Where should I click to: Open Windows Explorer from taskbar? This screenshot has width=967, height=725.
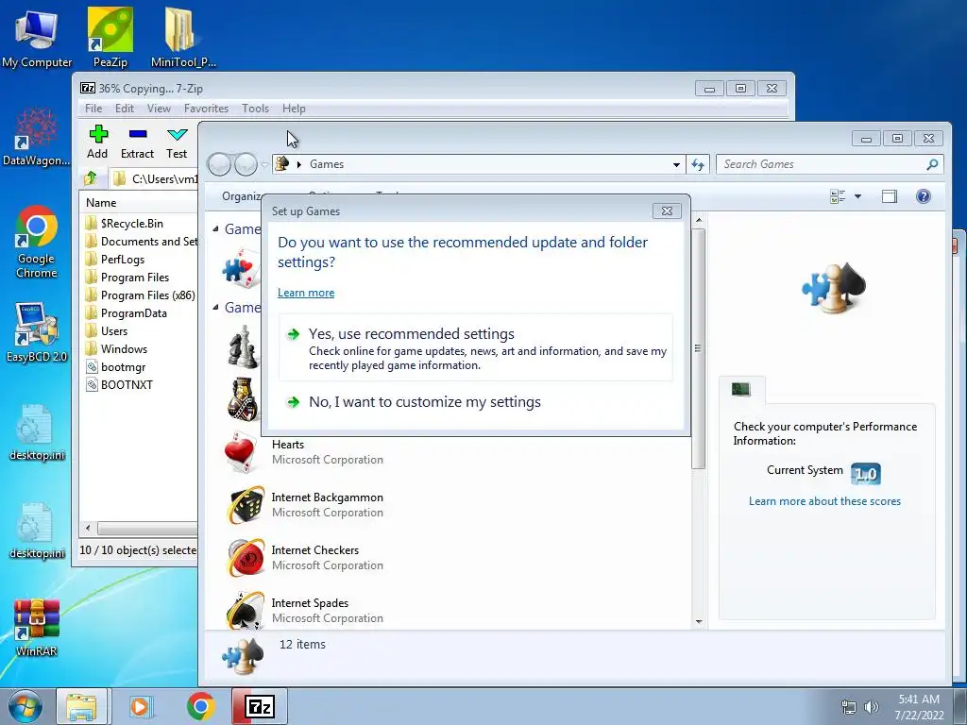click(82, 706)
